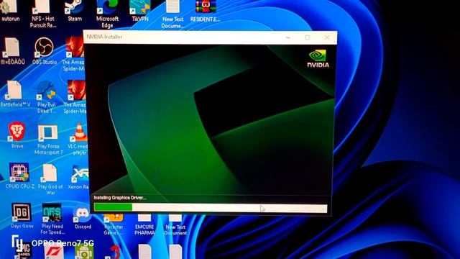
Task: Open Play Need For Speed shortcut
Action: tap(52, 219)
